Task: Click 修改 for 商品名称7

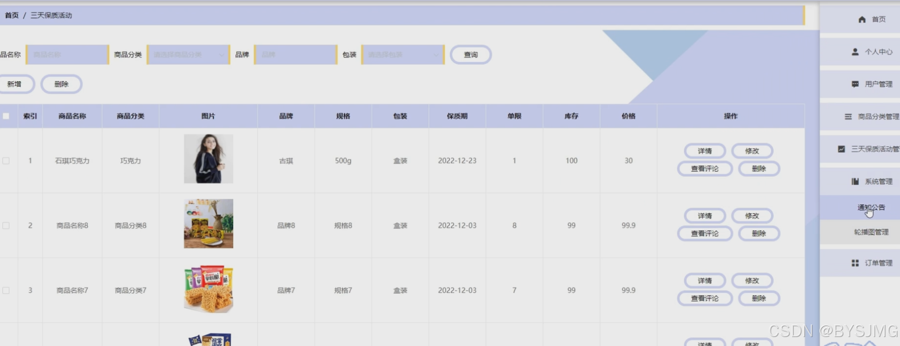Action: pos(752,281)
